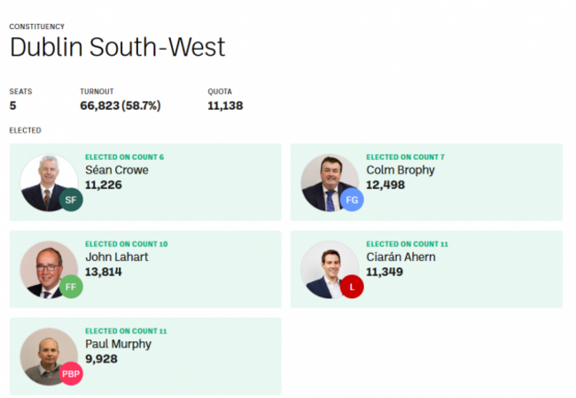Click the SF party badge on Séan Crowe
Image resolution: width=576 pixels, height=398 pixels.
tap(71, 200)
